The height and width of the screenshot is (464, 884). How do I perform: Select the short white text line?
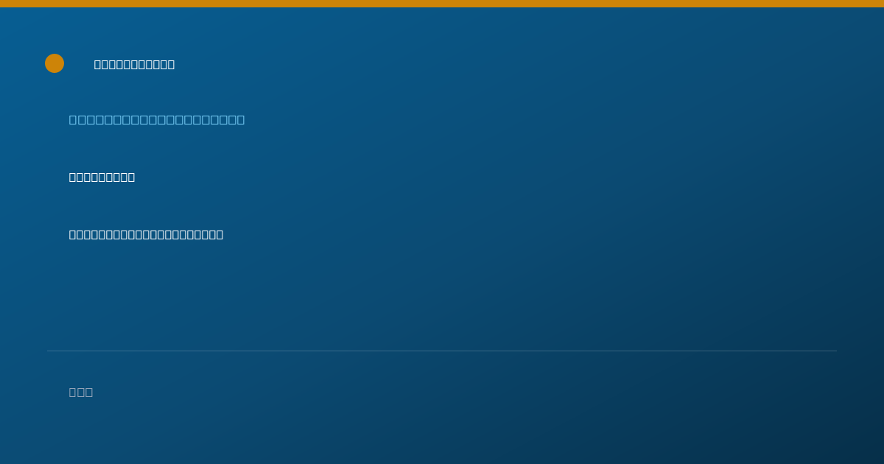point(102,177)
